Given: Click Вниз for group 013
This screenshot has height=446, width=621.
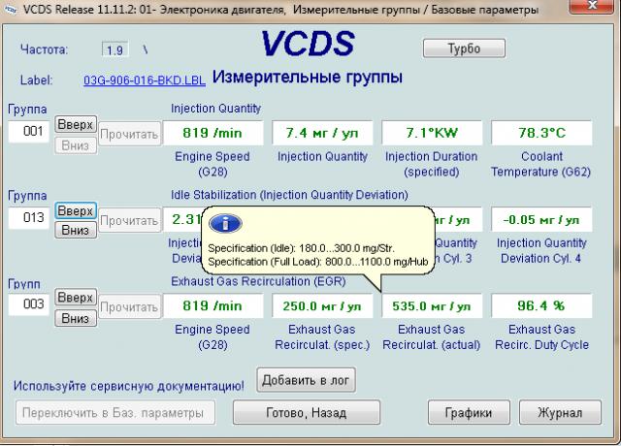Looking at the screenshot, I should [x=76, y=231].
